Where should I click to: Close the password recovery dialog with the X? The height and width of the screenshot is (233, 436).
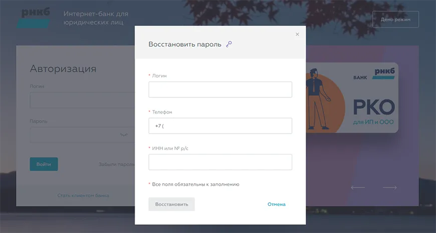[297, 34]
